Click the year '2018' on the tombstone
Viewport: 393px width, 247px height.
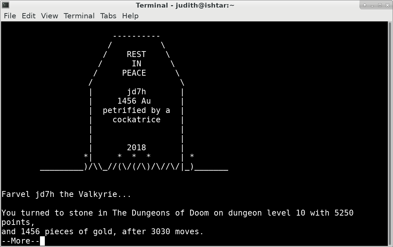point(137,148)
